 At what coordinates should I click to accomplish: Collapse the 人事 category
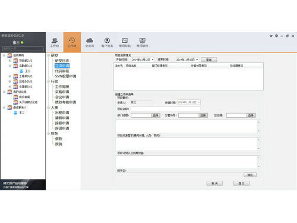[x=49, y=108]
